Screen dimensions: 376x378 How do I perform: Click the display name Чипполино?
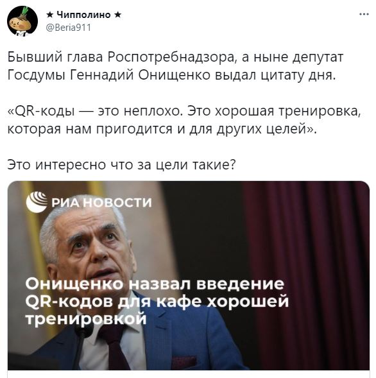click(83, 15)
